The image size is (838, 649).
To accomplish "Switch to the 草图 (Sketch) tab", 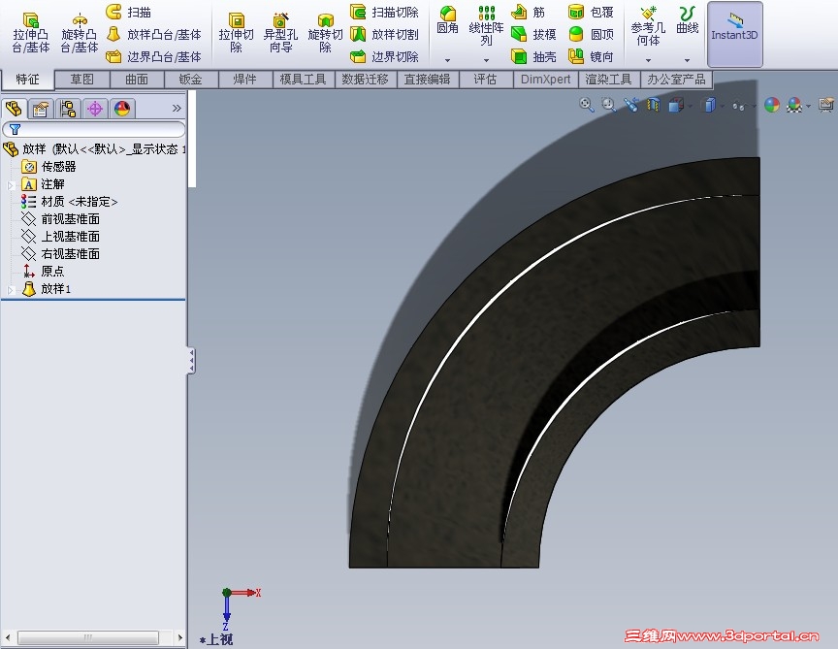I will tap(82, 80).
